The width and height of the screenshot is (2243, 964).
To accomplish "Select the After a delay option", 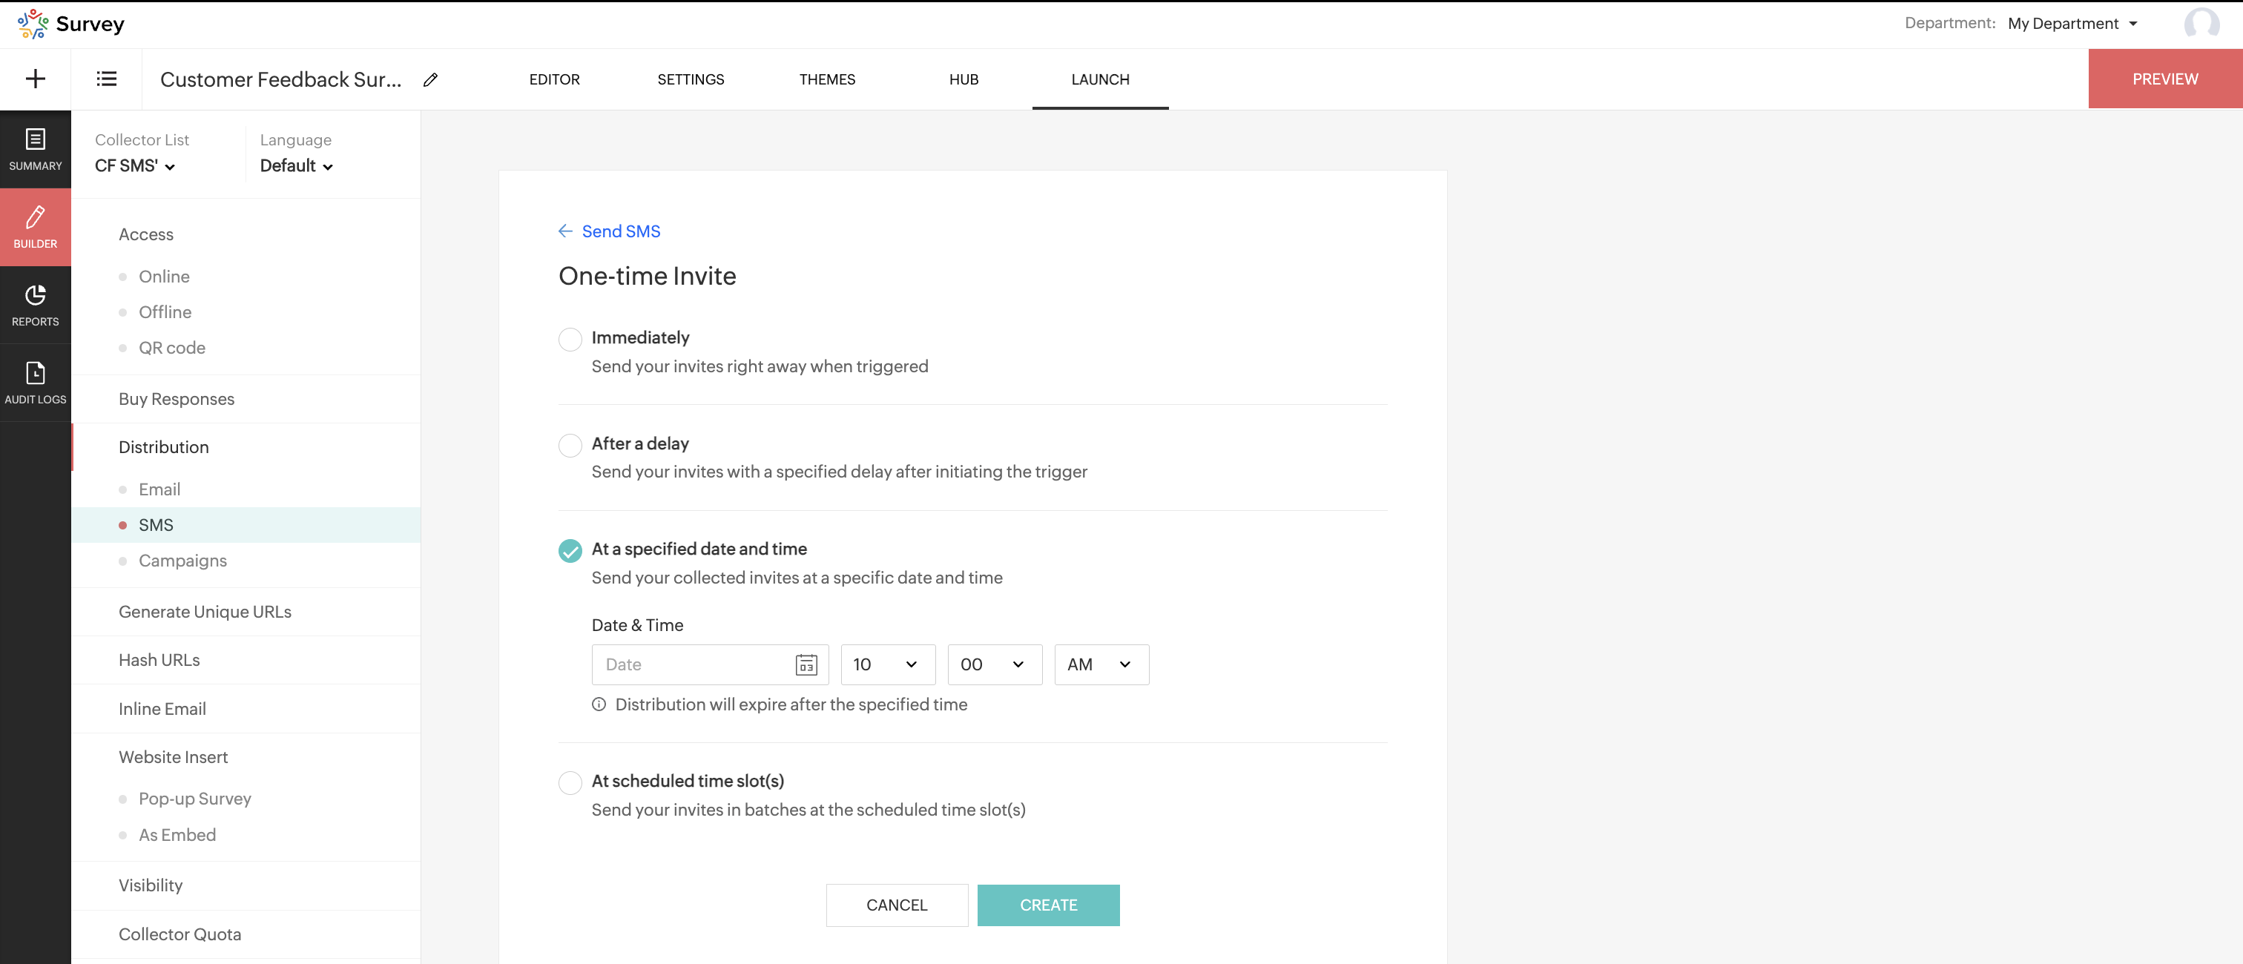I will [x=570, y=445].
